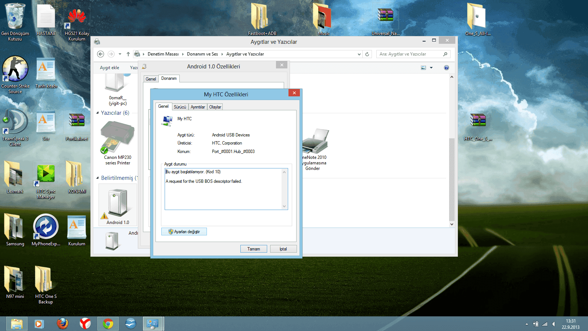Select the OomaR_ (yigit-pc) device
588x331 pixels.
(x=118, y=90)
